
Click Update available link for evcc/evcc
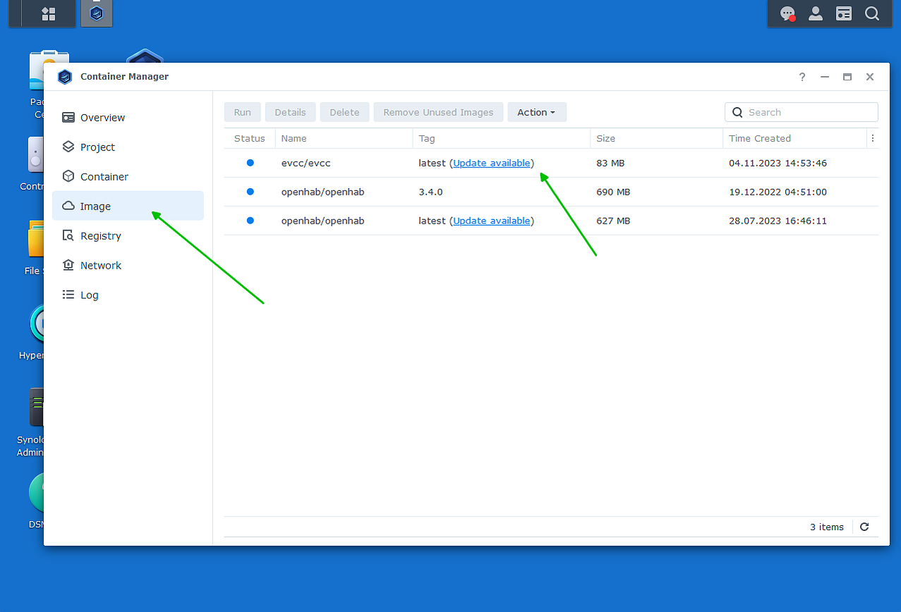pyautogui.click(x=492, y=163)
